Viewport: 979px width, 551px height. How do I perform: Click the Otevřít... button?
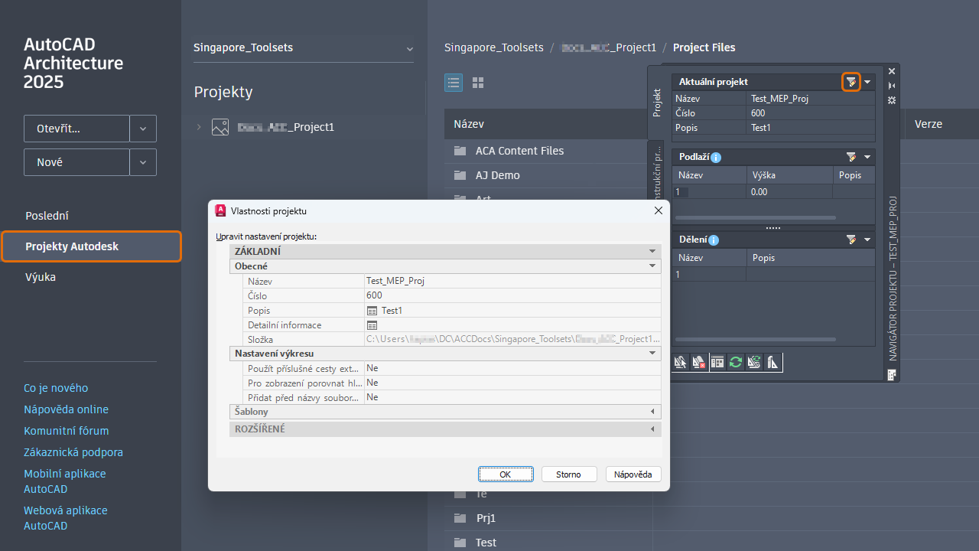[76, 129]
